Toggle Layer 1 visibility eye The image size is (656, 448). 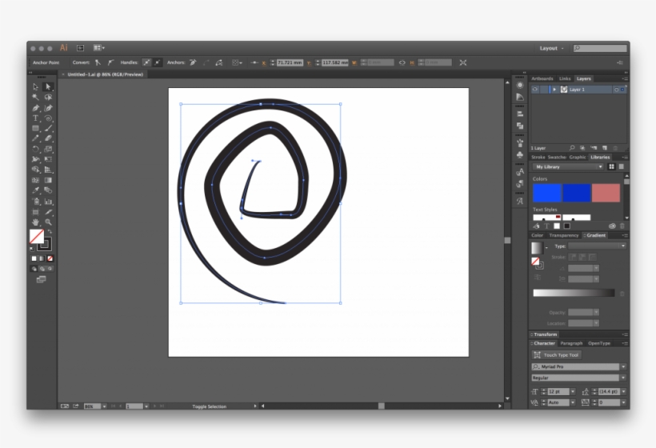coord(534,90)
